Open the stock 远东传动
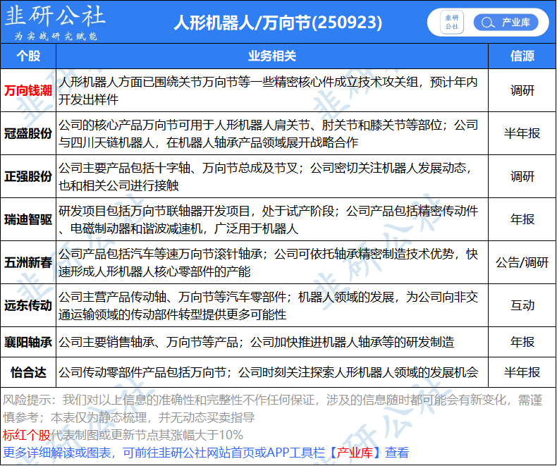 [28, 305]
